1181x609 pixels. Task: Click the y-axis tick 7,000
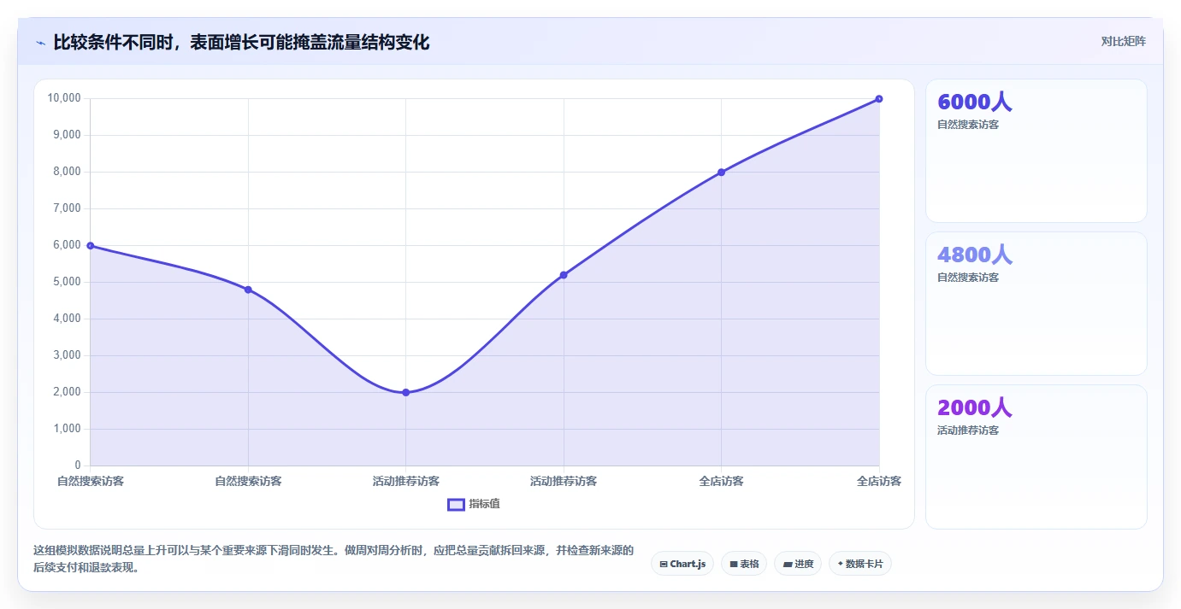[67, 208]
